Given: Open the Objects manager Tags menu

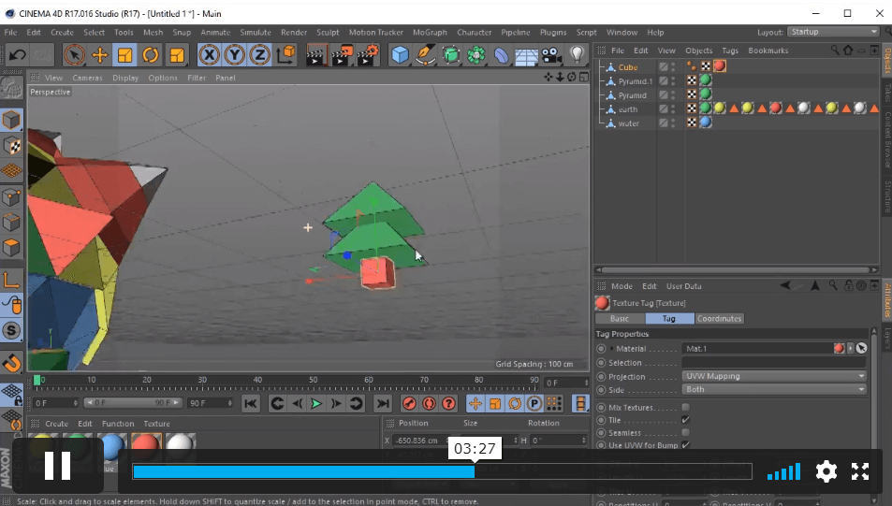Looking at the screenshot, I should tap(730, 51).
